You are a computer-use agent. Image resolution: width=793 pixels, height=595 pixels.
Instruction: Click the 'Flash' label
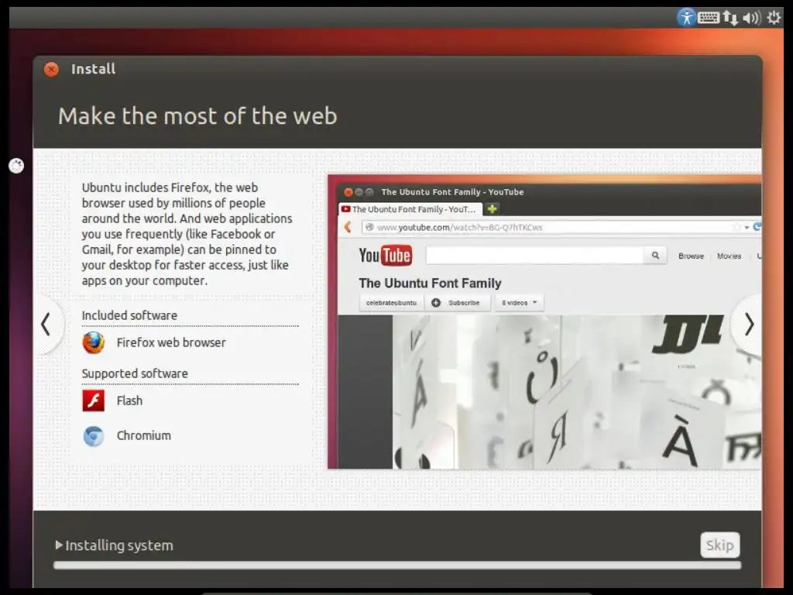click(x=129, y=401)
